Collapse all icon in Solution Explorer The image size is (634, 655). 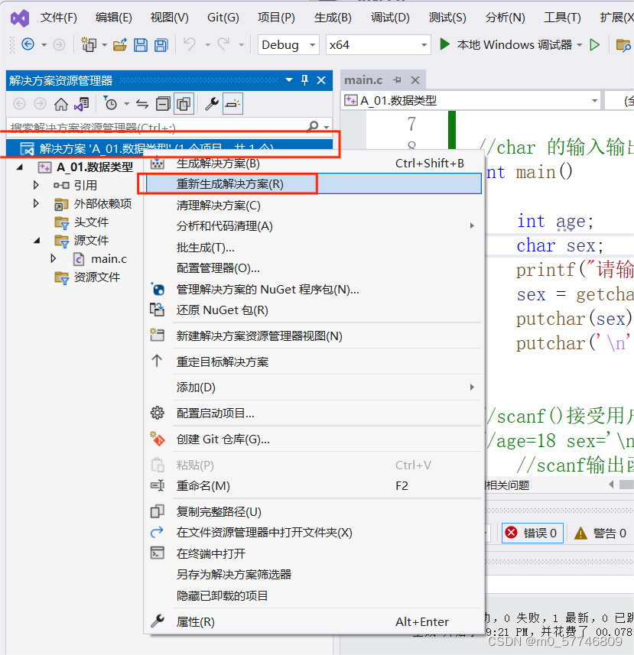pyautogui.click(x=163, y=104)
